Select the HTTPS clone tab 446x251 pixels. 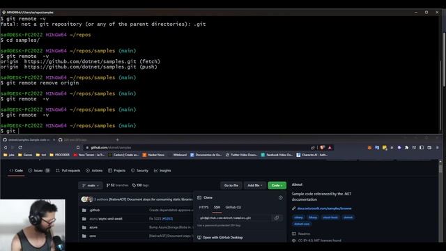[x=203, y=207]
